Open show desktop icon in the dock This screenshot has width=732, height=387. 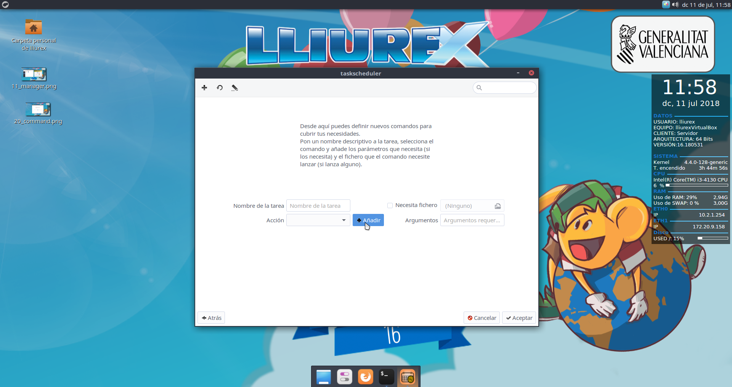[x=324, y=377]
